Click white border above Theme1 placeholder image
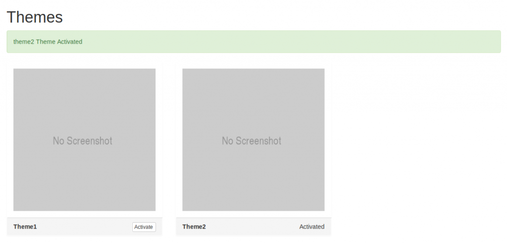Screen dimensions: 507x244 pyautogui.click(x=84, y=65)
